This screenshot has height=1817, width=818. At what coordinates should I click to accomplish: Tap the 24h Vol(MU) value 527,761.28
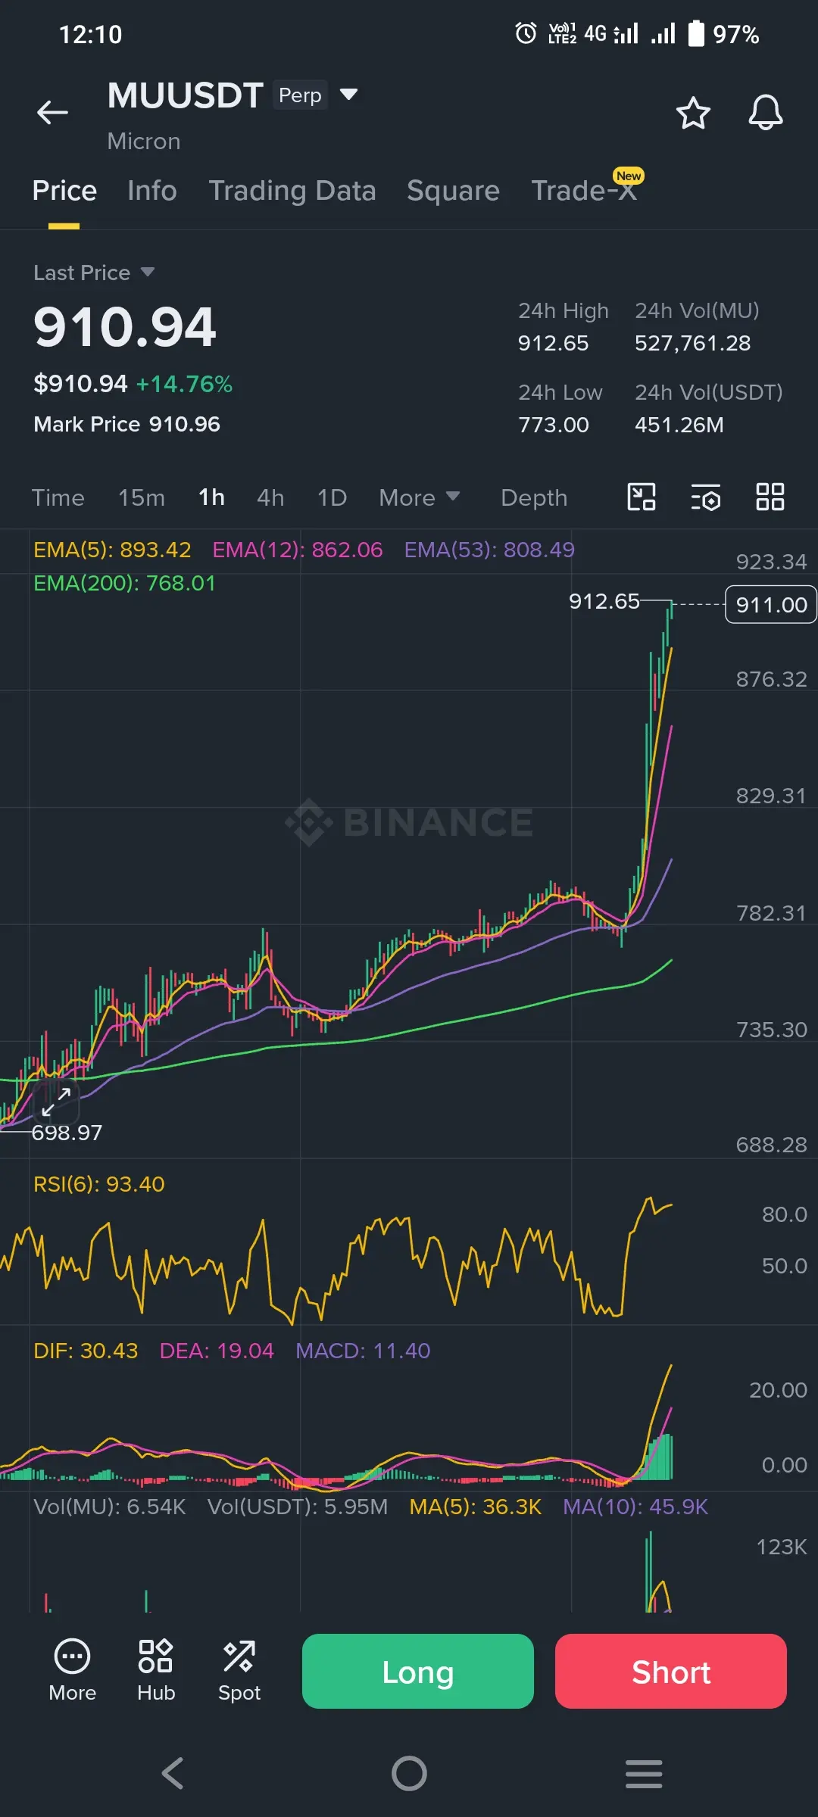(693, 343)
